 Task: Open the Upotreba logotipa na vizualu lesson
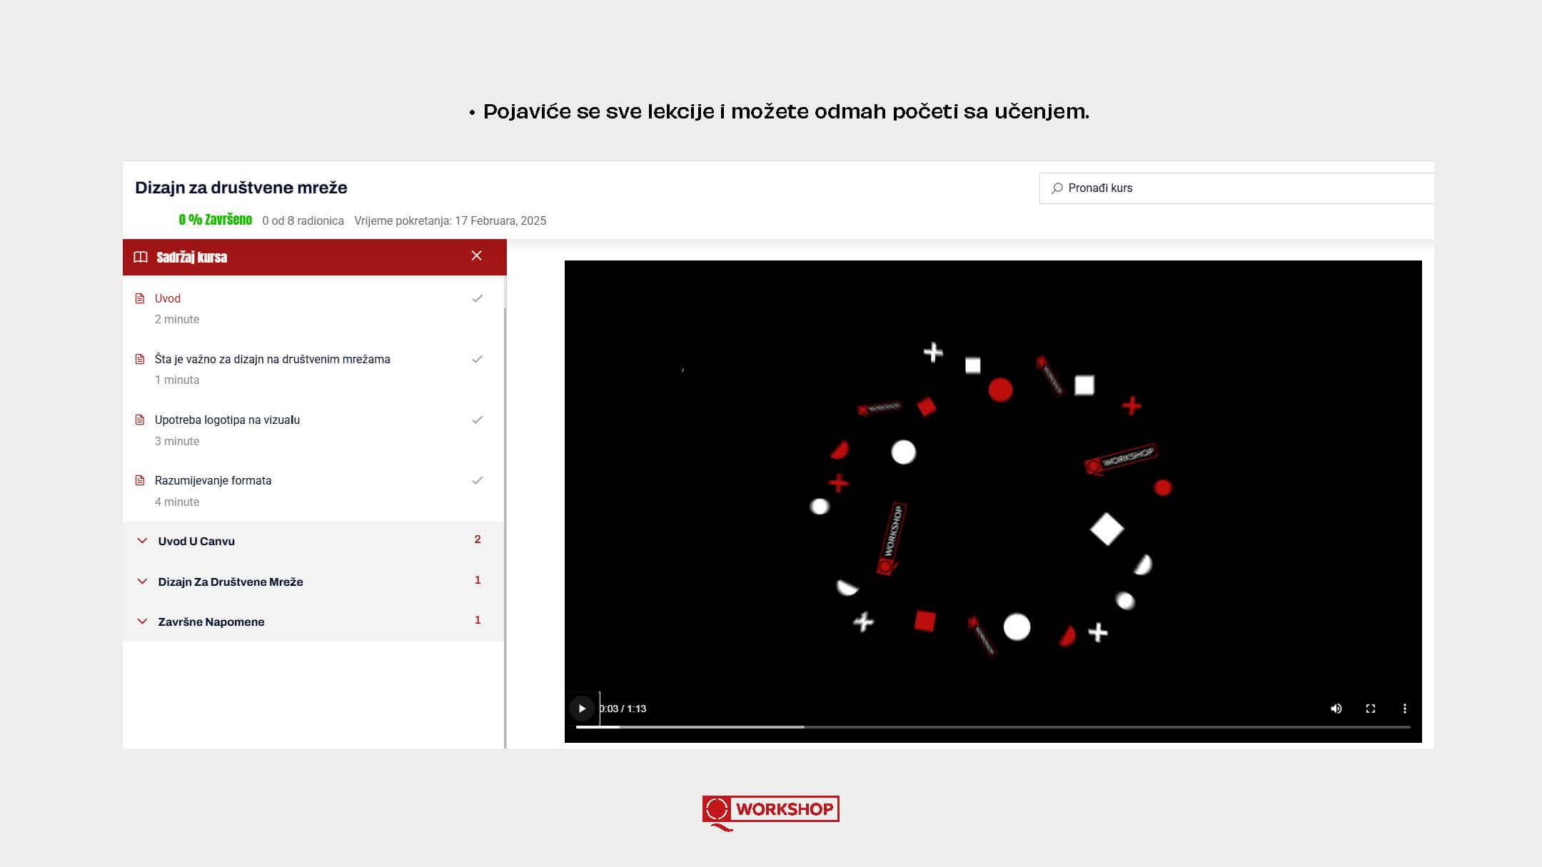pyautogui.click(x=227, y=420)
